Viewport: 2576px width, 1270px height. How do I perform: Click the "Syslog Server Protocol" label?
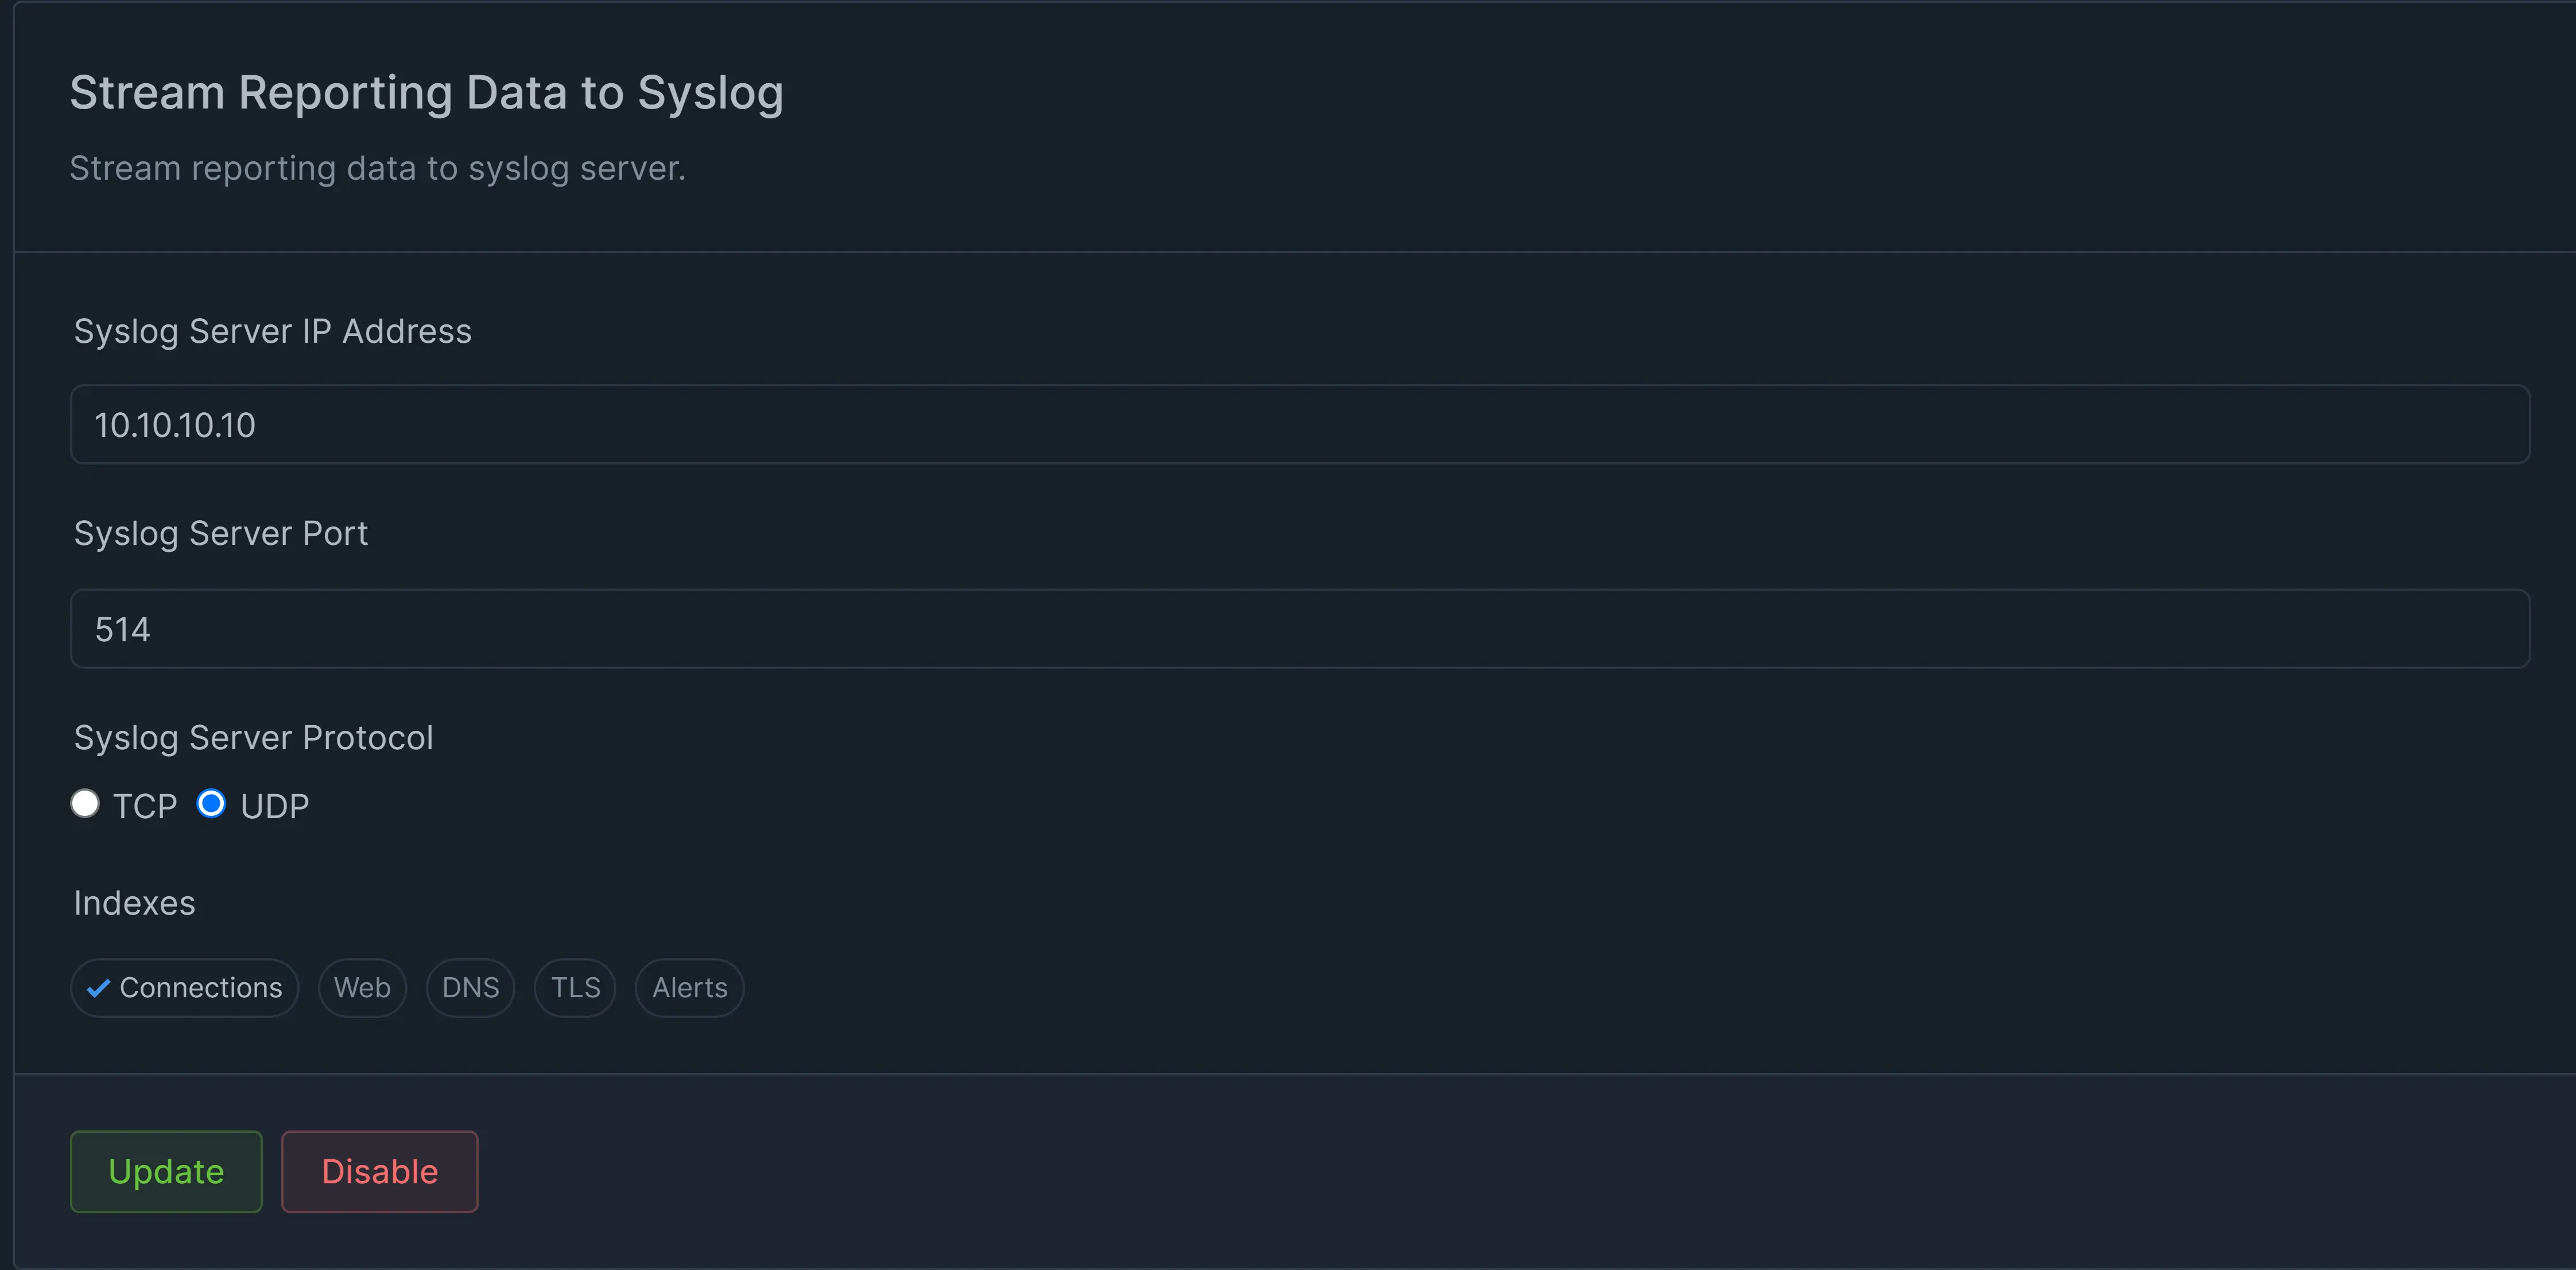pyautogui.click(x=253, y=738)
